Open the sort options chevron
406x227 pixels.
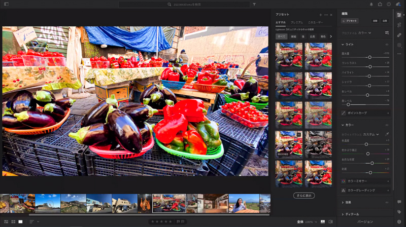38,221
